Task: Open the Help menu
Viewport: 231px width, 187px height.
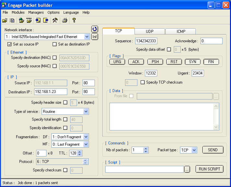Action: click(86, 12)
